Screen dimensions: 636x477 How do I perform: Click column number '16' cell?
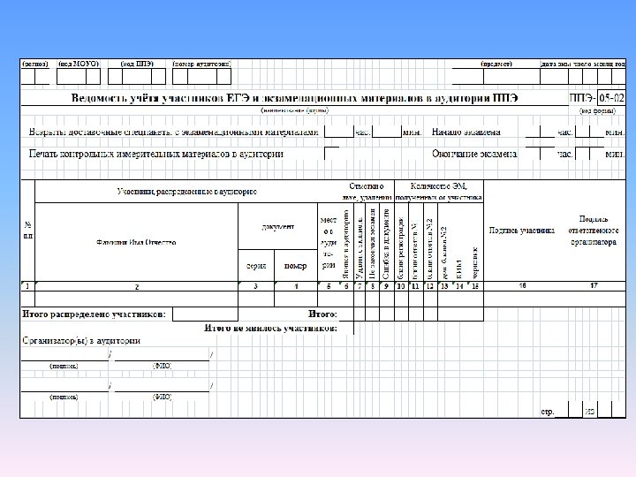click(x=523, y=285)
